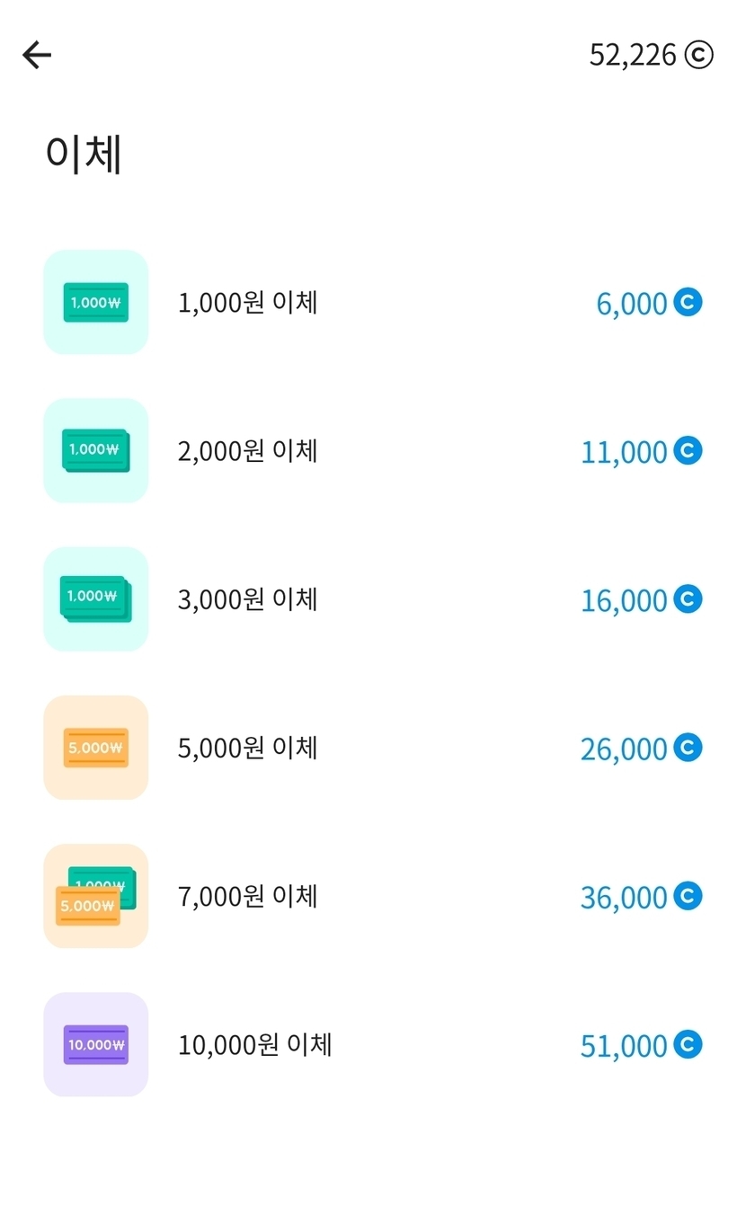Tap the 3,000원 stacked bills icon
The width and height of the screenshot is (746, 1223).
click(x=95, y=598)
